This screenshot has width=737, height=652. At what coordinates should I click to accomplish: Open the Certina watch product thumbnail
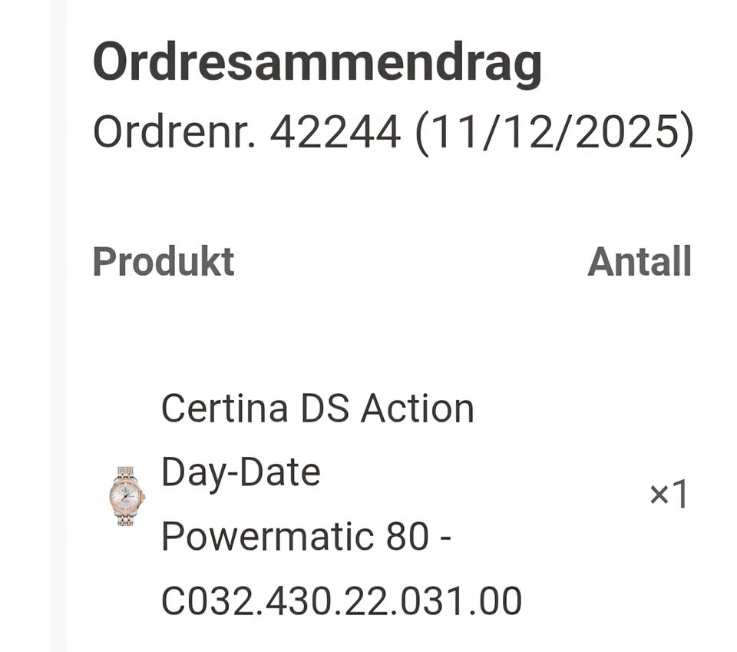127,496
